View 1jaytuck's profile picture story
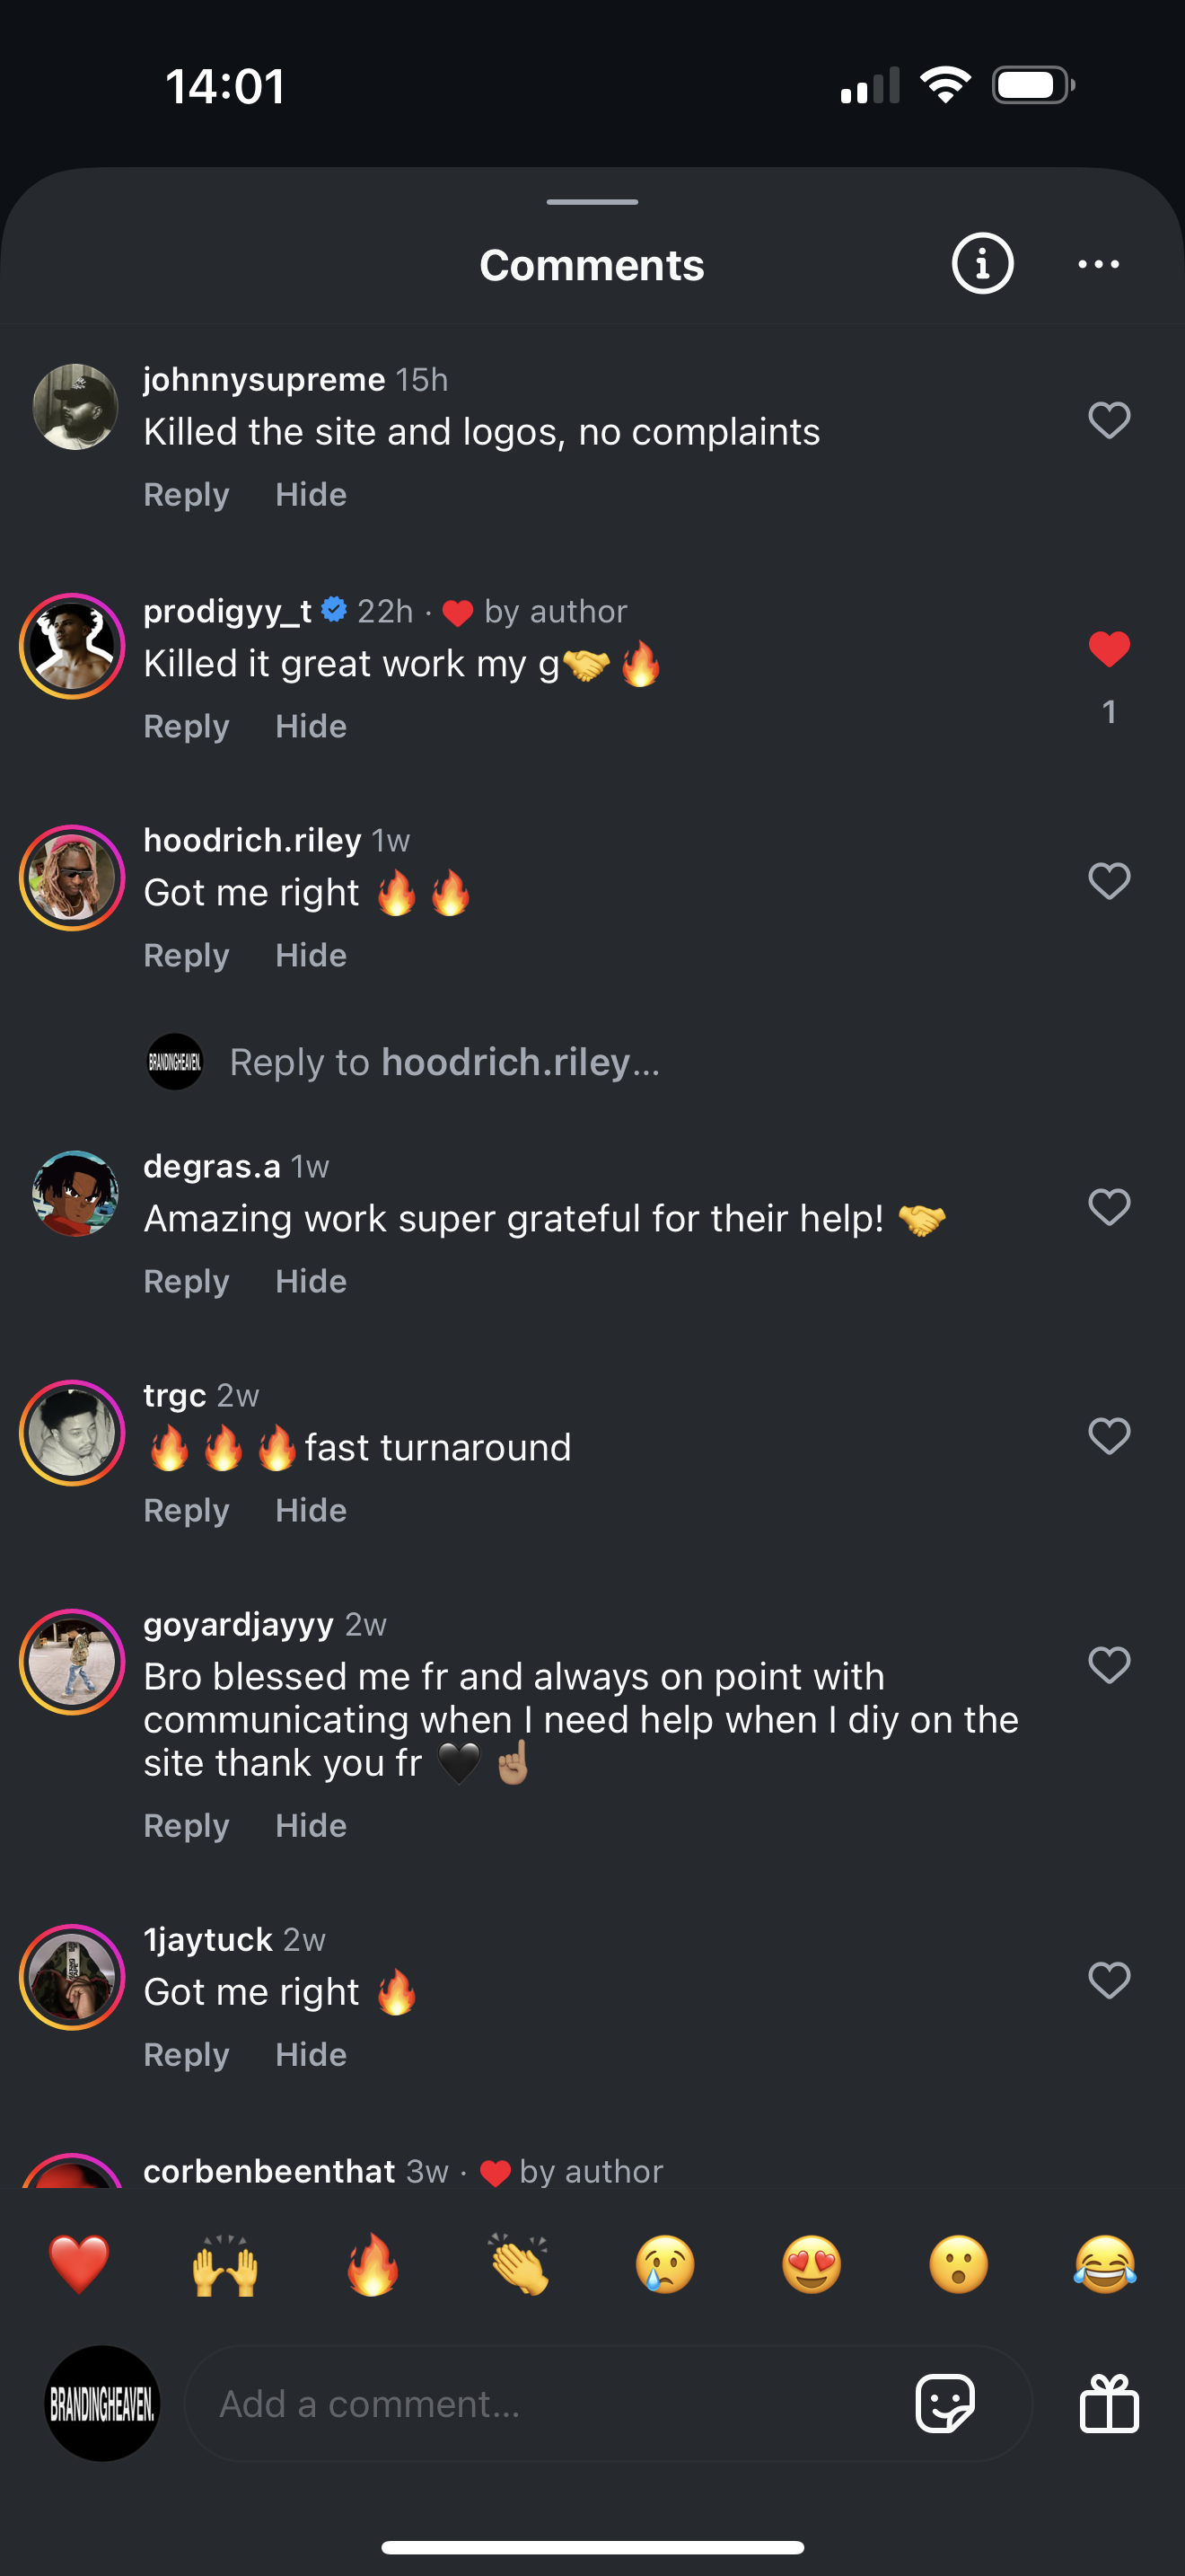The width and height of the screenshot is (1185, 2576). (x=72, y=1977)
